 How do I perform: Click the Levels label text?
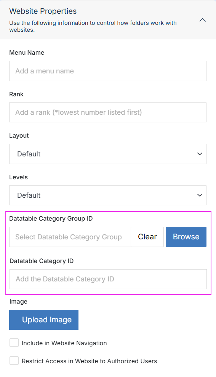tap(18, 177)
